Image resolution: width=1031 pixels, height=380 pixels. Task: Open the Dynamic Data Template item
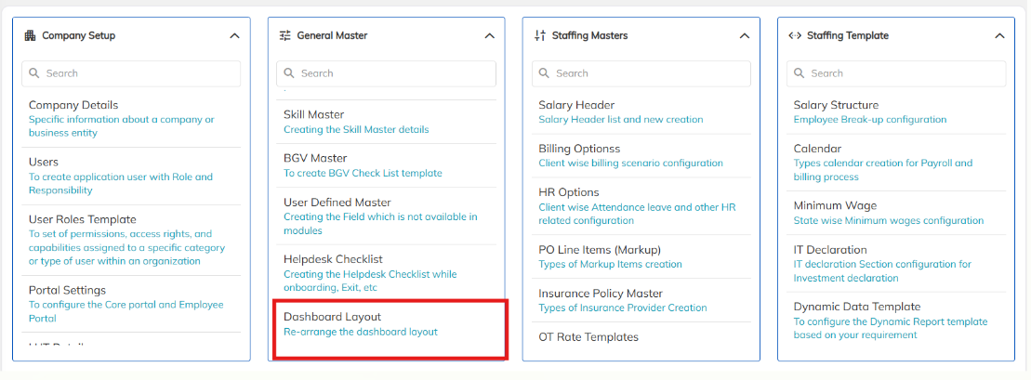point(896,321)
